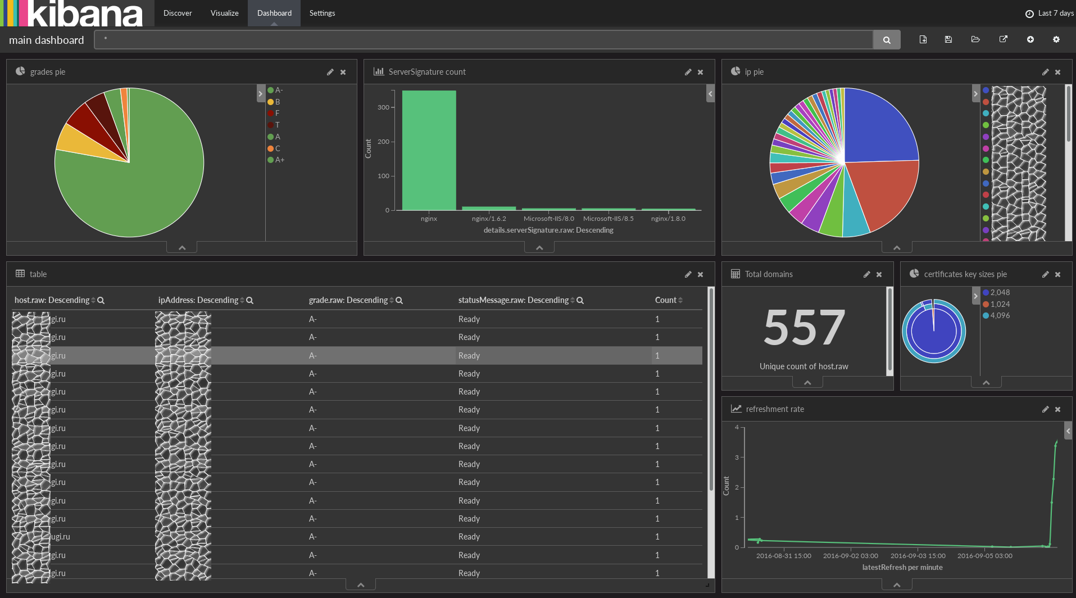This screenshot has height=598, width=1076.
Task: Select the 1,024 key size legend entry
Action: pyautogui.click(x=996, y=304)
